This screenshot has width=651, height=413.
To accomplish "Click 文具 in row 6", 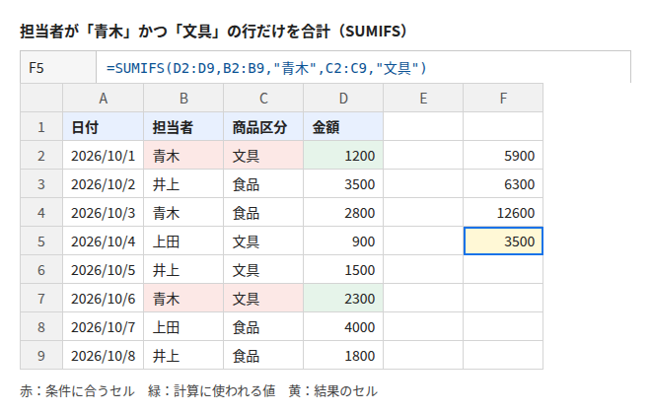I will click(x=263, y=270).
